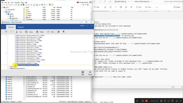Toggle the preview pane icon in OpenIV toolbar

click(x=87, y=5)
